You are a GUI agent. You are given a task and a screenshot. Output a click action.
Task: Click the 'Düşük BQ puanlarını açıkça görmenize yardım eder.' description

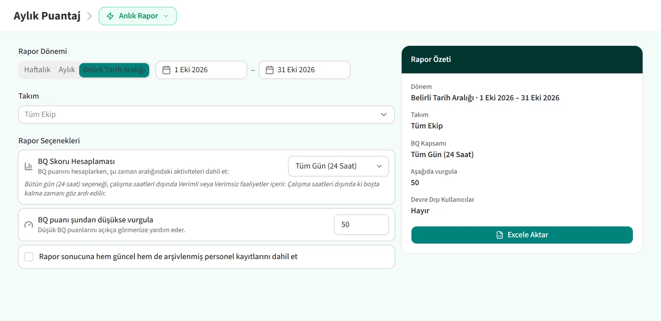[x=112, y=230]
